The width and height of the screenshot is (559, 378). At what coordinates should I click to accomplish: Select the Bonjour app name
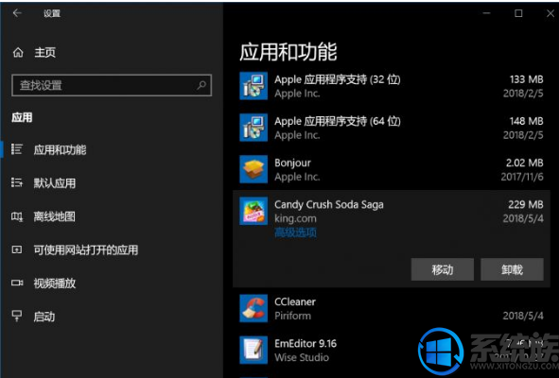click(292, 163)
